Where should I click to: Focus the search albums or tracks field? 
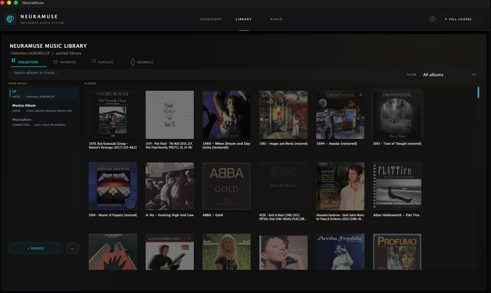click(205, 74)
